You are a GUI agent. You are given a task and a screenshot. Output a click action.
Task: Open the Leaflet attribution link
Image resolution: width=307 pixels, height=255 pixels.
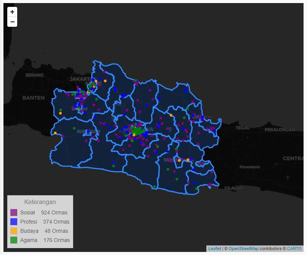point(214,249)
